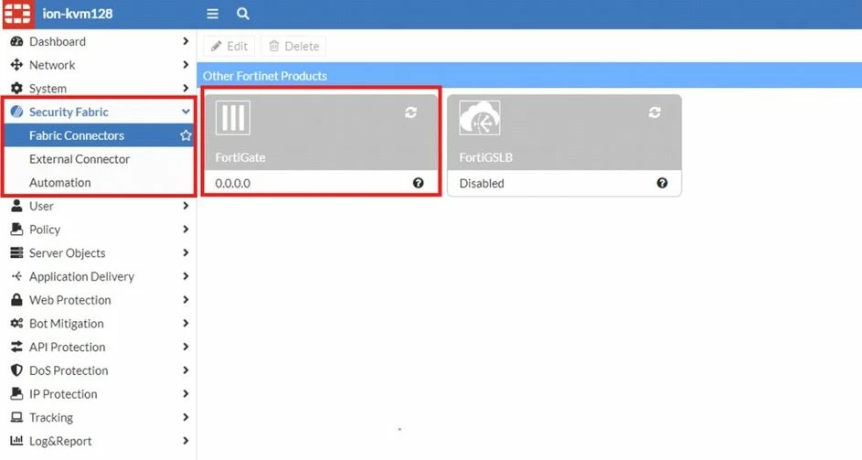The width and height of the screenshot is (862, 460).
Task: Expand Dashboard menu chevron
Action: pos(186,41)
